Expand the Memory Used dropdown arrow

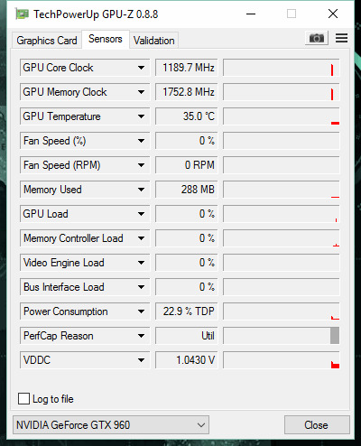[141, 190]
